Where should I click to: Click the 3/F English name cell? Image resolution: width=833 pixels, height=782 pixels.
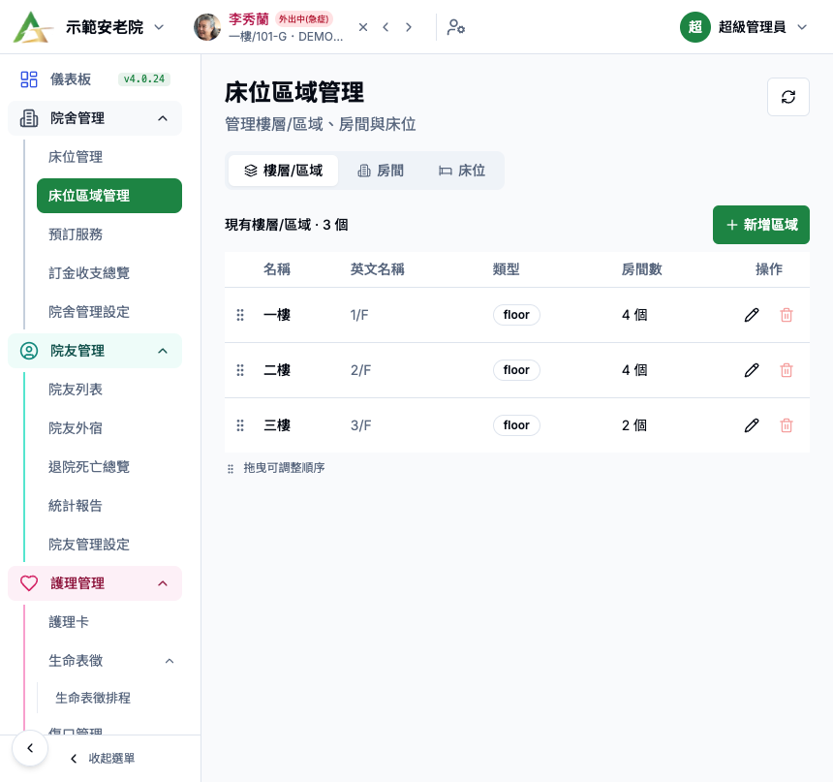360,425
